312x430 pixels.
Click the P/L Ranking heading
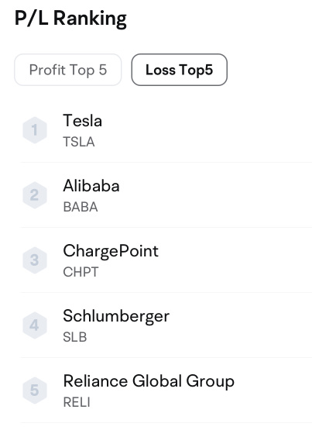70,19
